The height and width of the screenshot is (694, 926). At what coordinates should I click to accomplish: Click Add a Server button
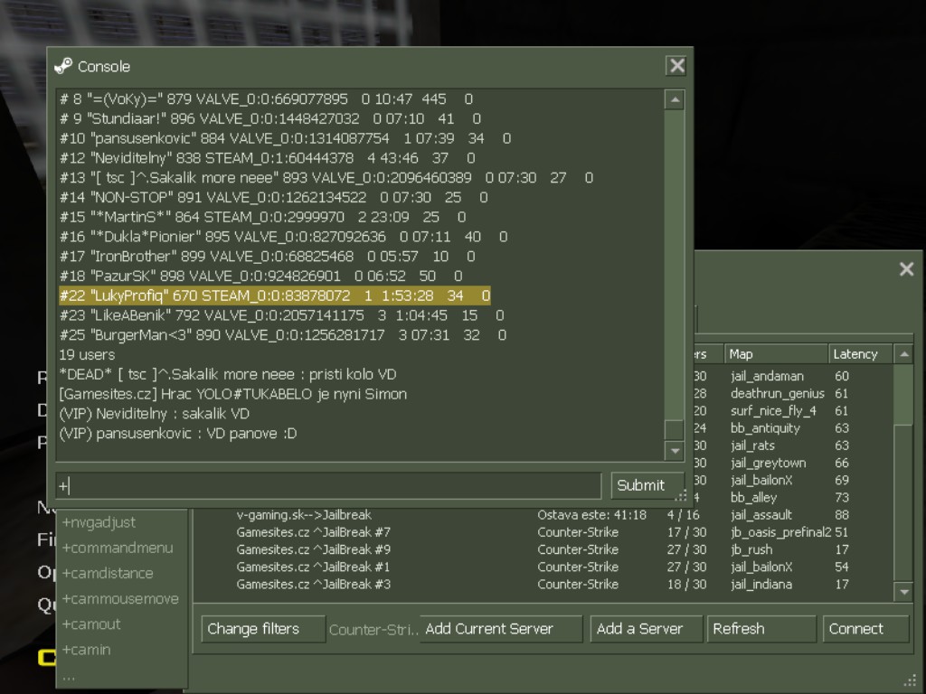tap(646, 629)
